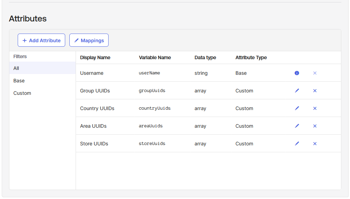Screen dimensions: 350x199
Task: Click the Filters sidebar label
Action: 20,56
